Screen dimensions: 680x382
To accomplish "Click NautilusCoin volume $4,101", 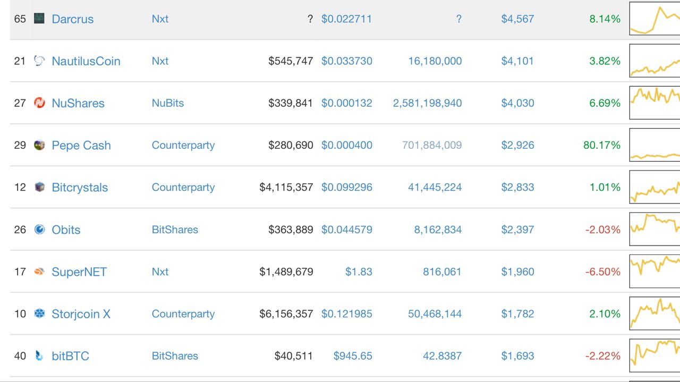I will coord(518,61).
